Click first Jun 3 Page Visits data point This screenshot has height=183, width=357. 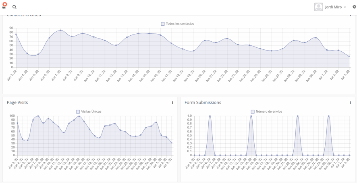(17, 123)
